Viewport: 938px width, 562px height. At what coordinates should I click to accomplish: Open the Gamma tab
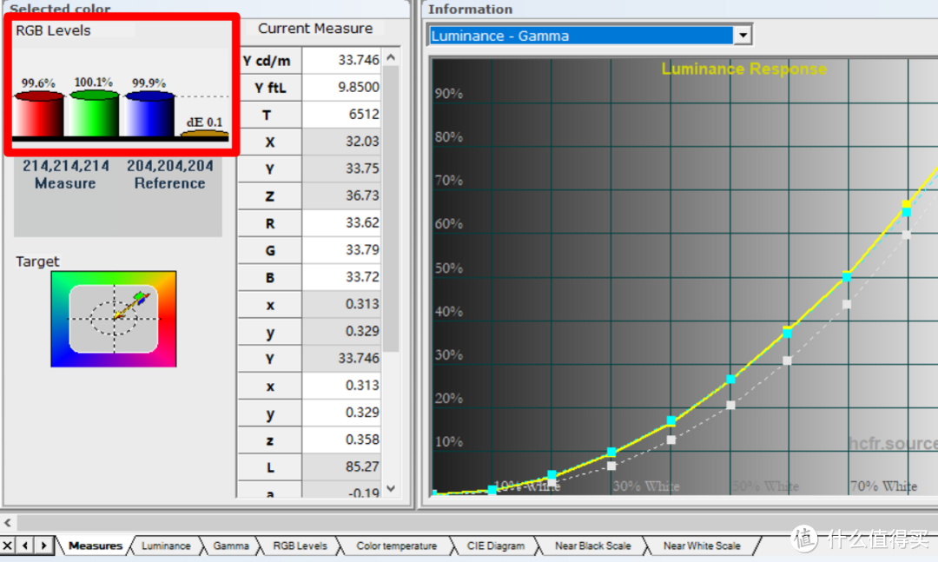pyautogui.click(x=231, y=545)
